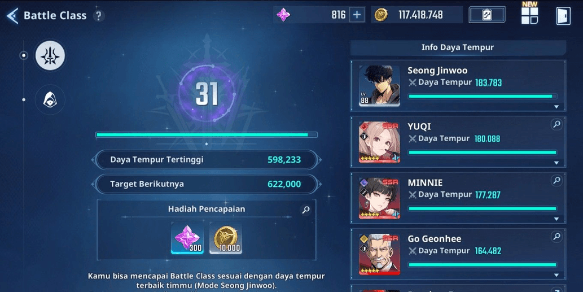Open the clipboard missions icon in top bar
The width and height of the screenshot is (583, 292).
point(486,15)
